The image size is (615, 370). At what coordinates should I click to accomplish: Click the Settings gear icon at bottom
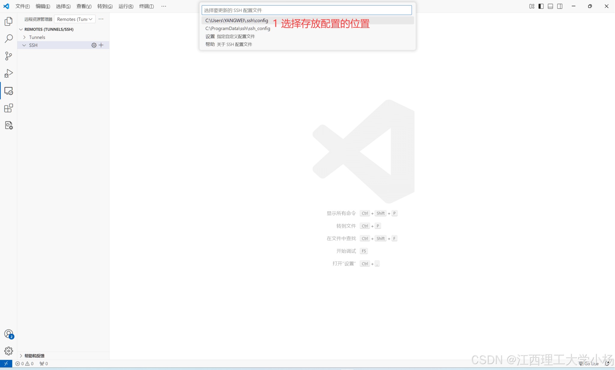pos(8,351)
